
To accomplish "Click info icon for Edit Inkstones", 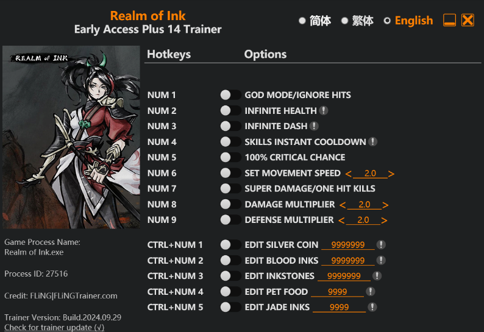I will [x=377, y=276].
